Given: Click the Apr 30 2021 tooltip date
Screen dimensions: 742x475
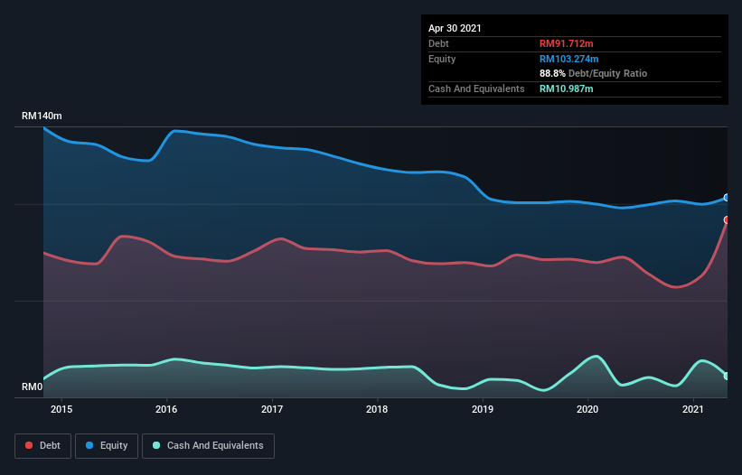Looking at the screenshot, I should [x=455, y=28].
